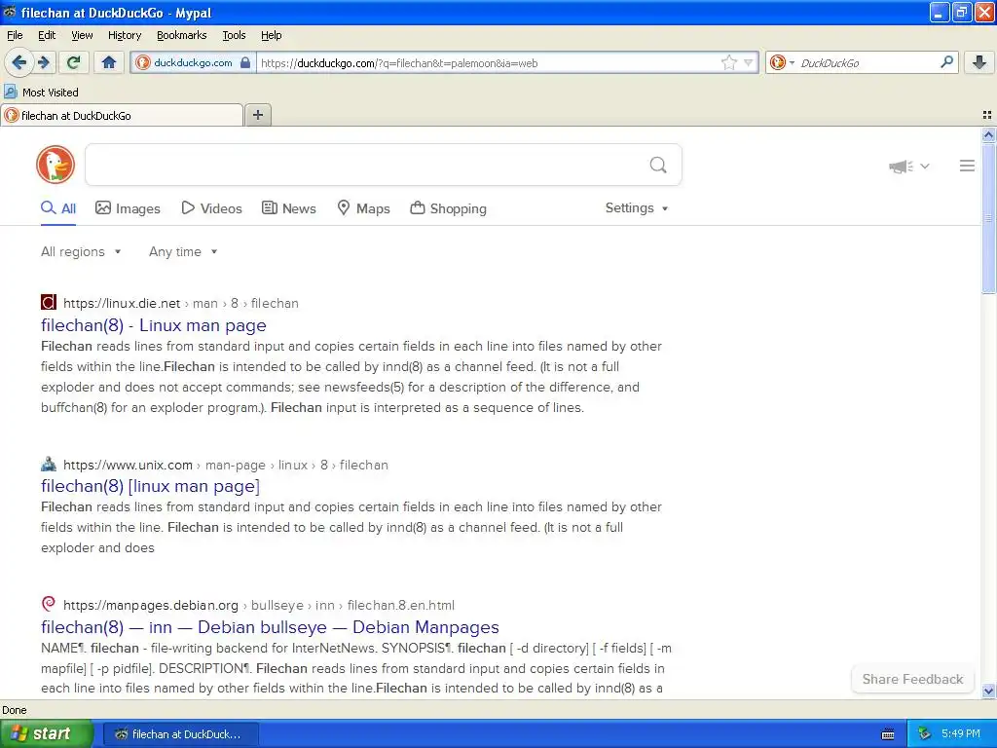
Task: Open the Downloads arrow button
Action: [x=979, y=62]
